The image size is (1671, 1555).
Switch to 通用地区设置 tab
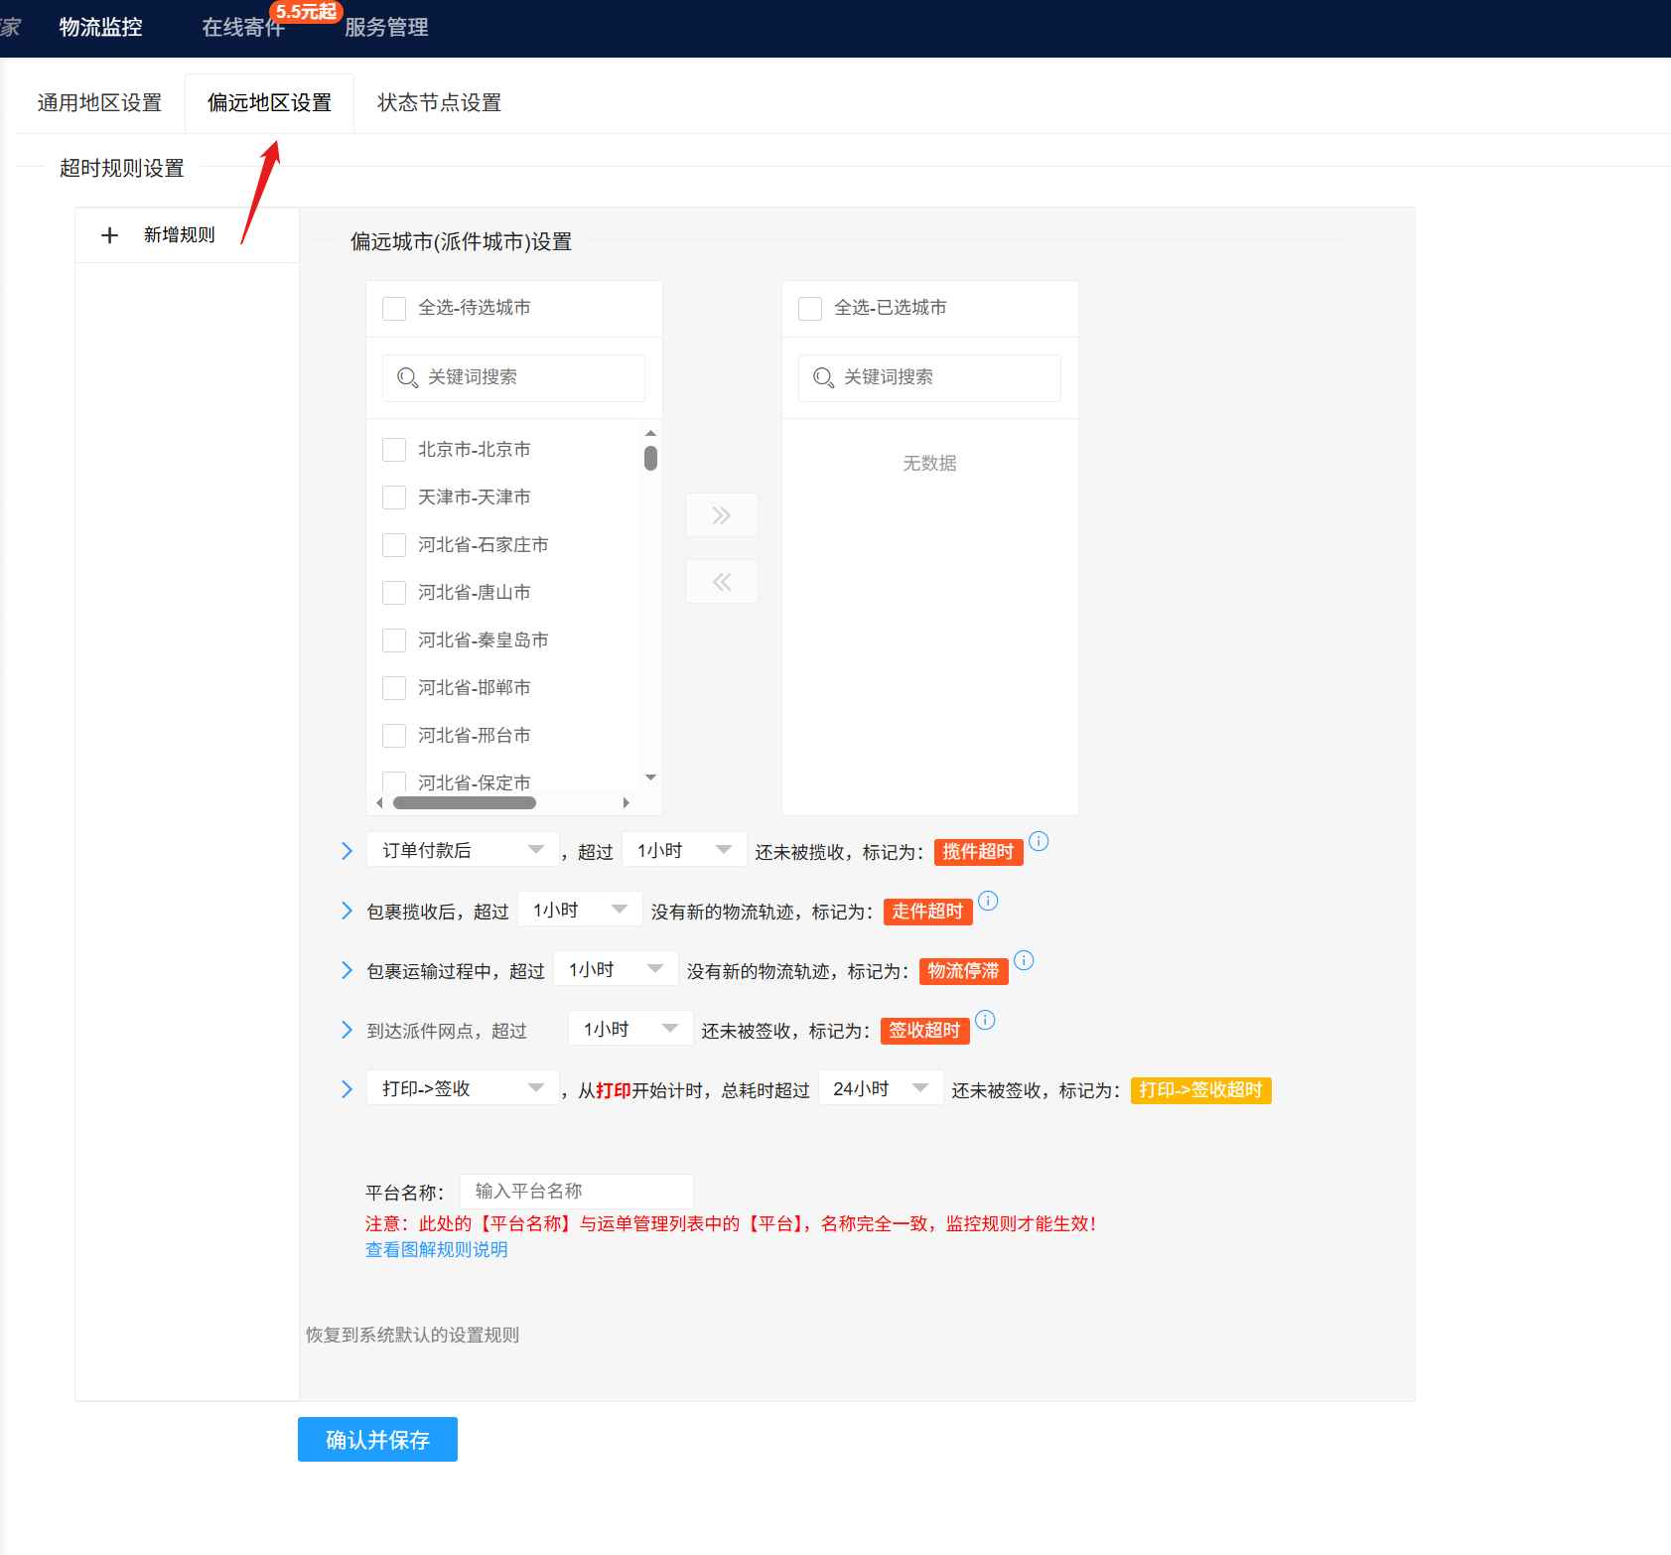pyautogui.click(x=99, y=103)
